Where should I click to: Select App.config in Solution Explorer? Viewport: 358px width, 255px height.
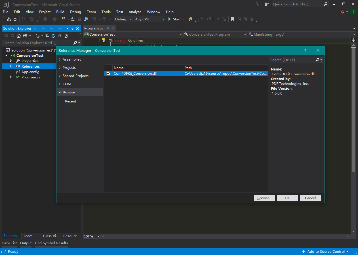point(30,72)
